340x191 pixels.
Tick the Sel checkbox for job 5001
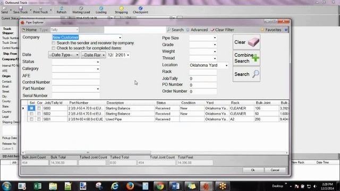pos(31,119)
